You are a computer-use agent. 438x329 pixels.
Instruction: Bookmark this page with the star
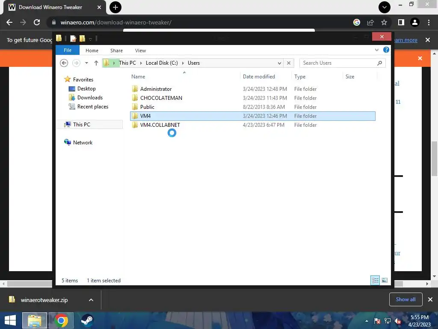(384, 22)
